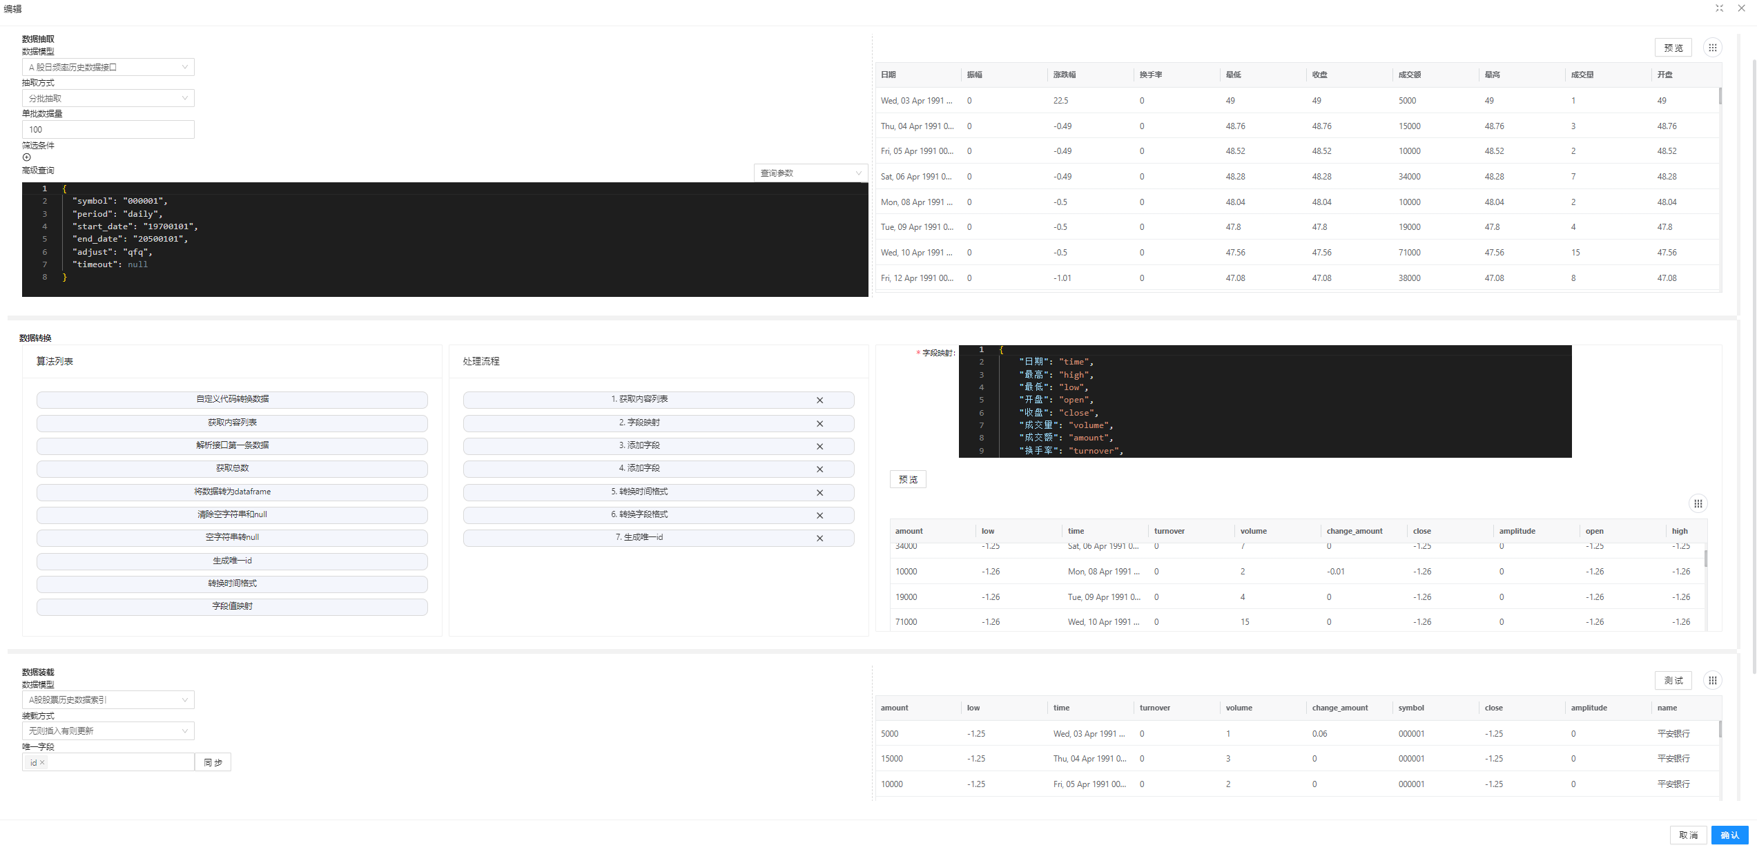This screenshot has width=1757, height=852.
Task: Expand the A股日频率历史数据接口 data model dropdown
Action: [108, 67]
